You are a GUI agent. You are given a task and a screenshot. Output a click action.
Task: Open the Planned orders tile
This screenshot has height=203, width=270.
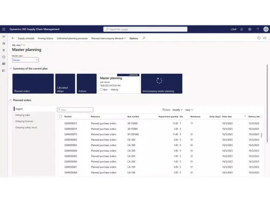point(33,83)
